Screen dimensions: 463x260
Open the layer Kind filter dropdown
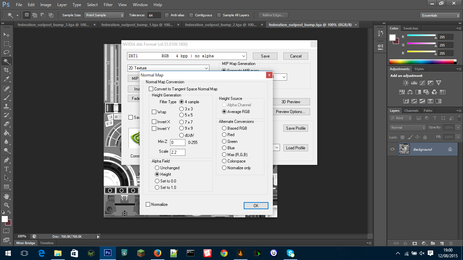[x=401, y=118]
